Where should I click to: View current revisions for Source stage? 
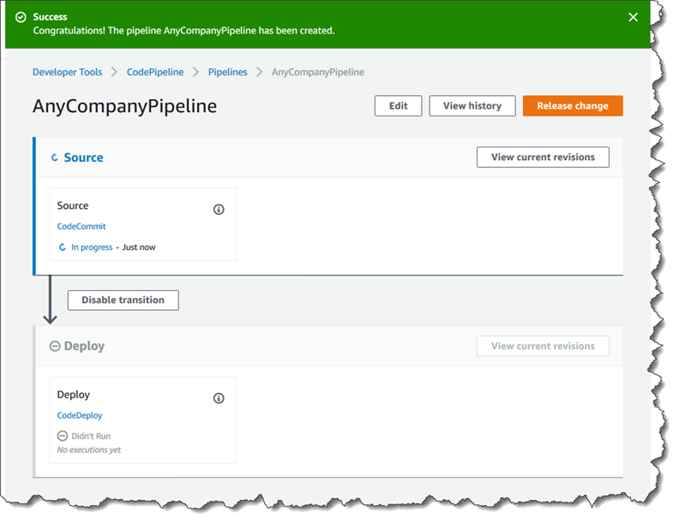[x=543, y=158]
